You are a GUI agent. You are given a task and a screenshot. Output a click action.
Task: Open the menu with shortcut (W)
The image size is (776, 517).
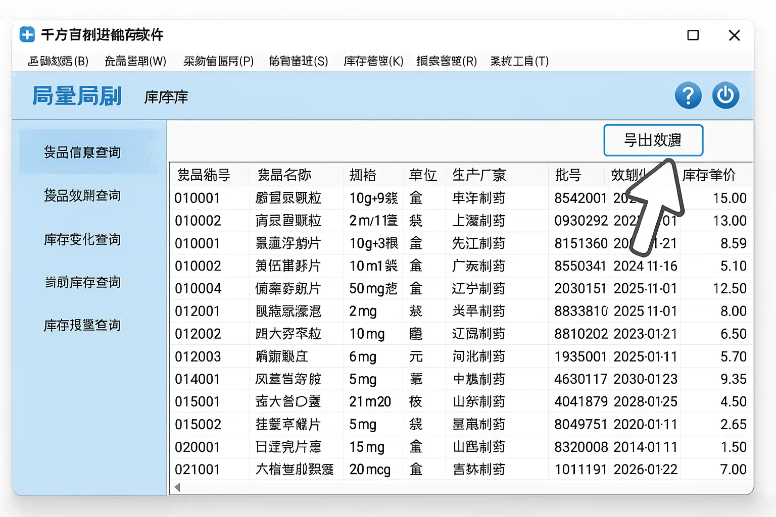coord(135,61)
